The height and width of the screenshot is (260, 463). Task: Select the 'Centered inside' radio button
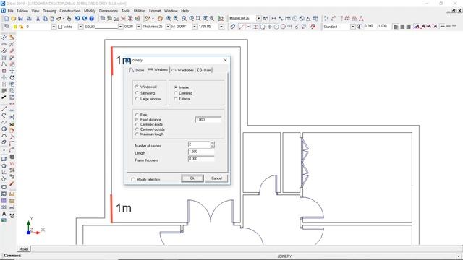point(137,124)
